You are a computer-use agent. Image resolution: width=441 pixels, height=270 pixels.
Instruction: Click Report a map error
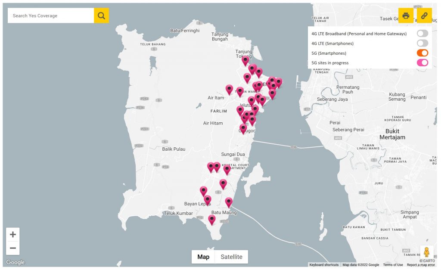pos(421,265)
